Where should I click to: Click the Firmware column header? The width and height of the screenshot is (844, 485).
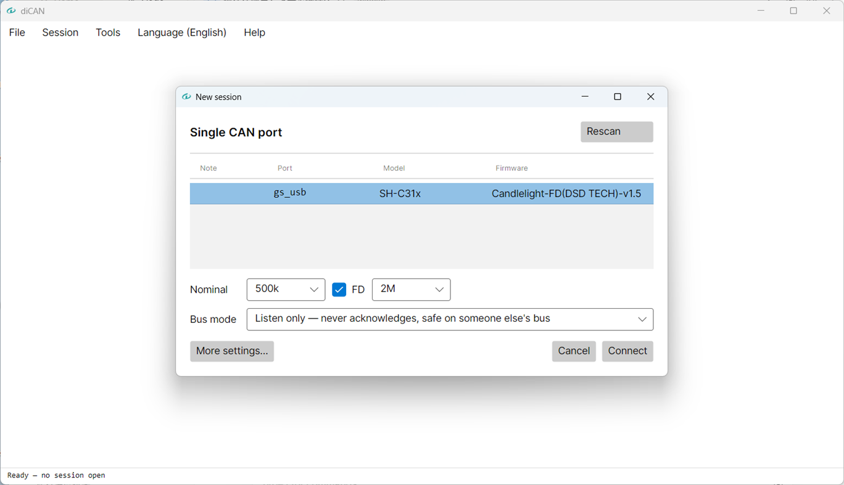[x=511, y=168]
